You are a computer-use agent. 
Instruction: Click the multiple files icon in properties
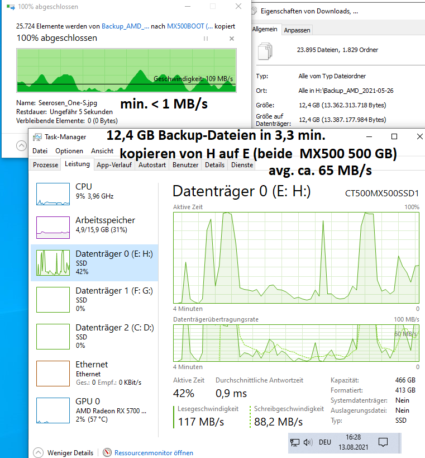(265, 51)
